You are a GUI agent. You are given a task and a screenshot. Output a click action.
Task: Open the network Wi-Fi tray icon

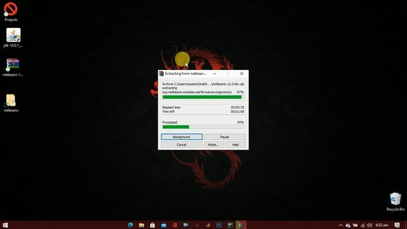[x=362, y=225]
